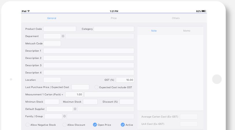Focus the Category input field
The height and width of the screenshot is (130, 235).
coord(114,29)
